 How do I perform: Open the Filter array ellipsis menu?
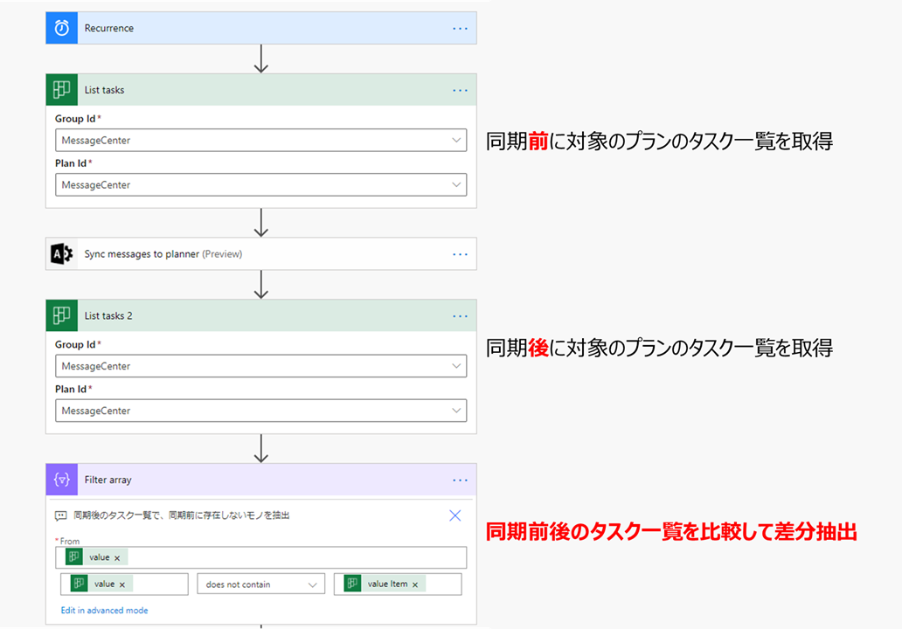[x=461, y=479]
